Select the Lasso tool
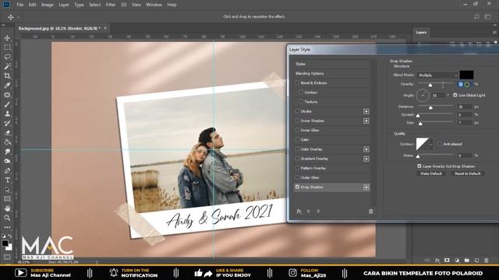 click(x=7, y=57)
